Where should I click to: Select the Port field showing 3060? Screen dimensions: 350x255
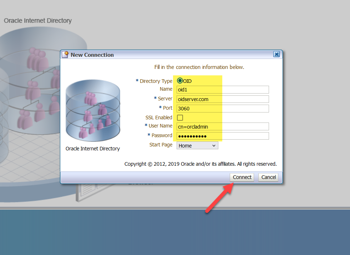point(223,108)
